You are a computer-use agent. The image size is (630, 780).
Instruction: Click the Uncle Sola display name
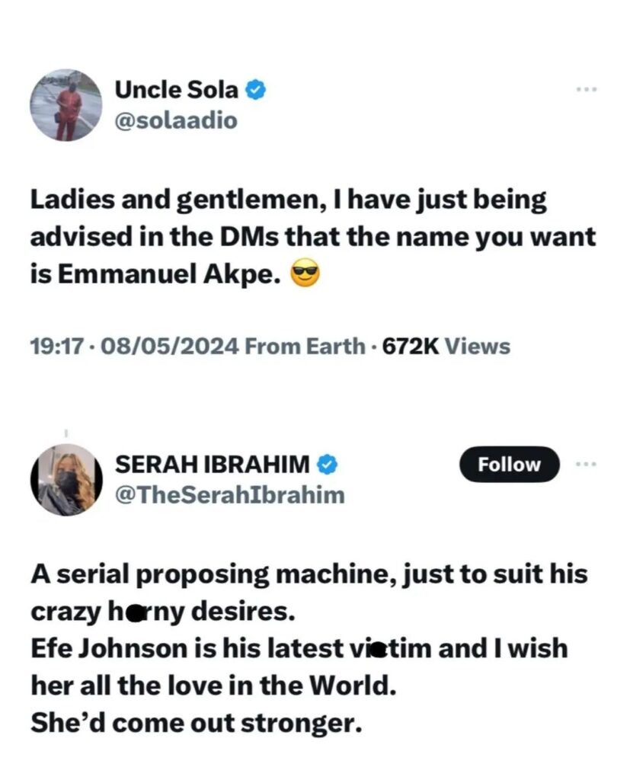(176, 91)
